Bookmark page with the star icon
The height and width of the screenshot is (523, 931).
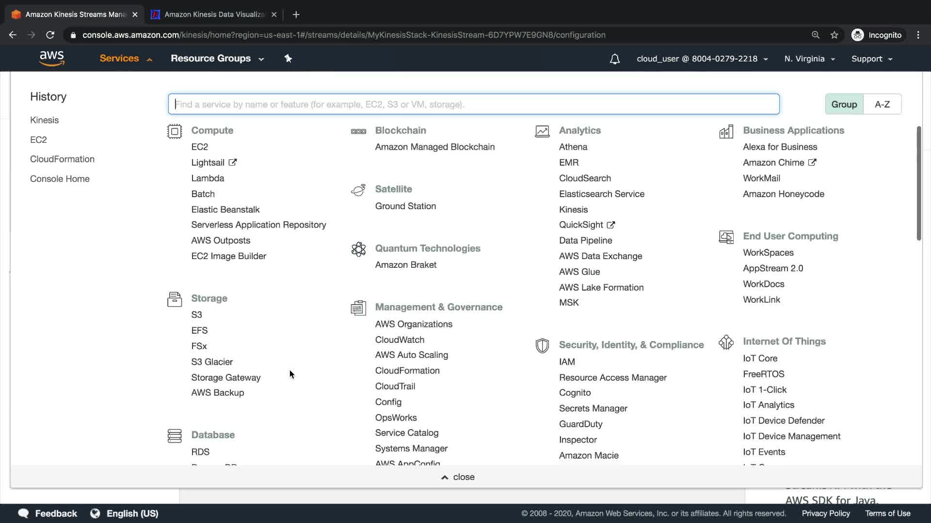[834, 35]
